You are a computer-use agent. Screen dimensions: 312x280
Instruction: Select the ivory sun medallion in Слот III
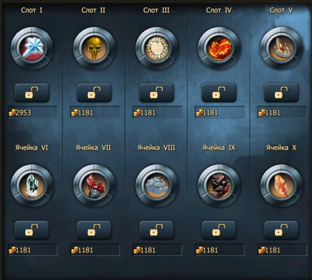click(157, 49)
